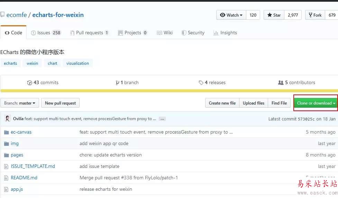Open the Wiki tab
This screenshot has height=198, width=338.
pyautogui.click(x=165, y=33)
